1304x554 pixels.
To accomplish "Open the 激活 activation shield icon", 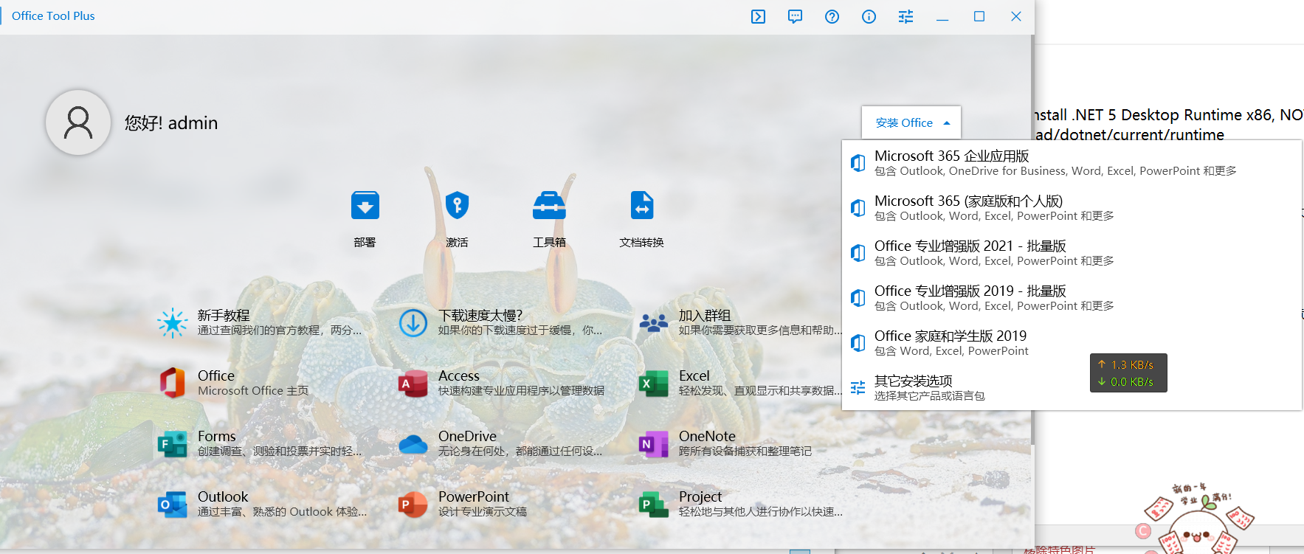I will click(x=457, y=219).
